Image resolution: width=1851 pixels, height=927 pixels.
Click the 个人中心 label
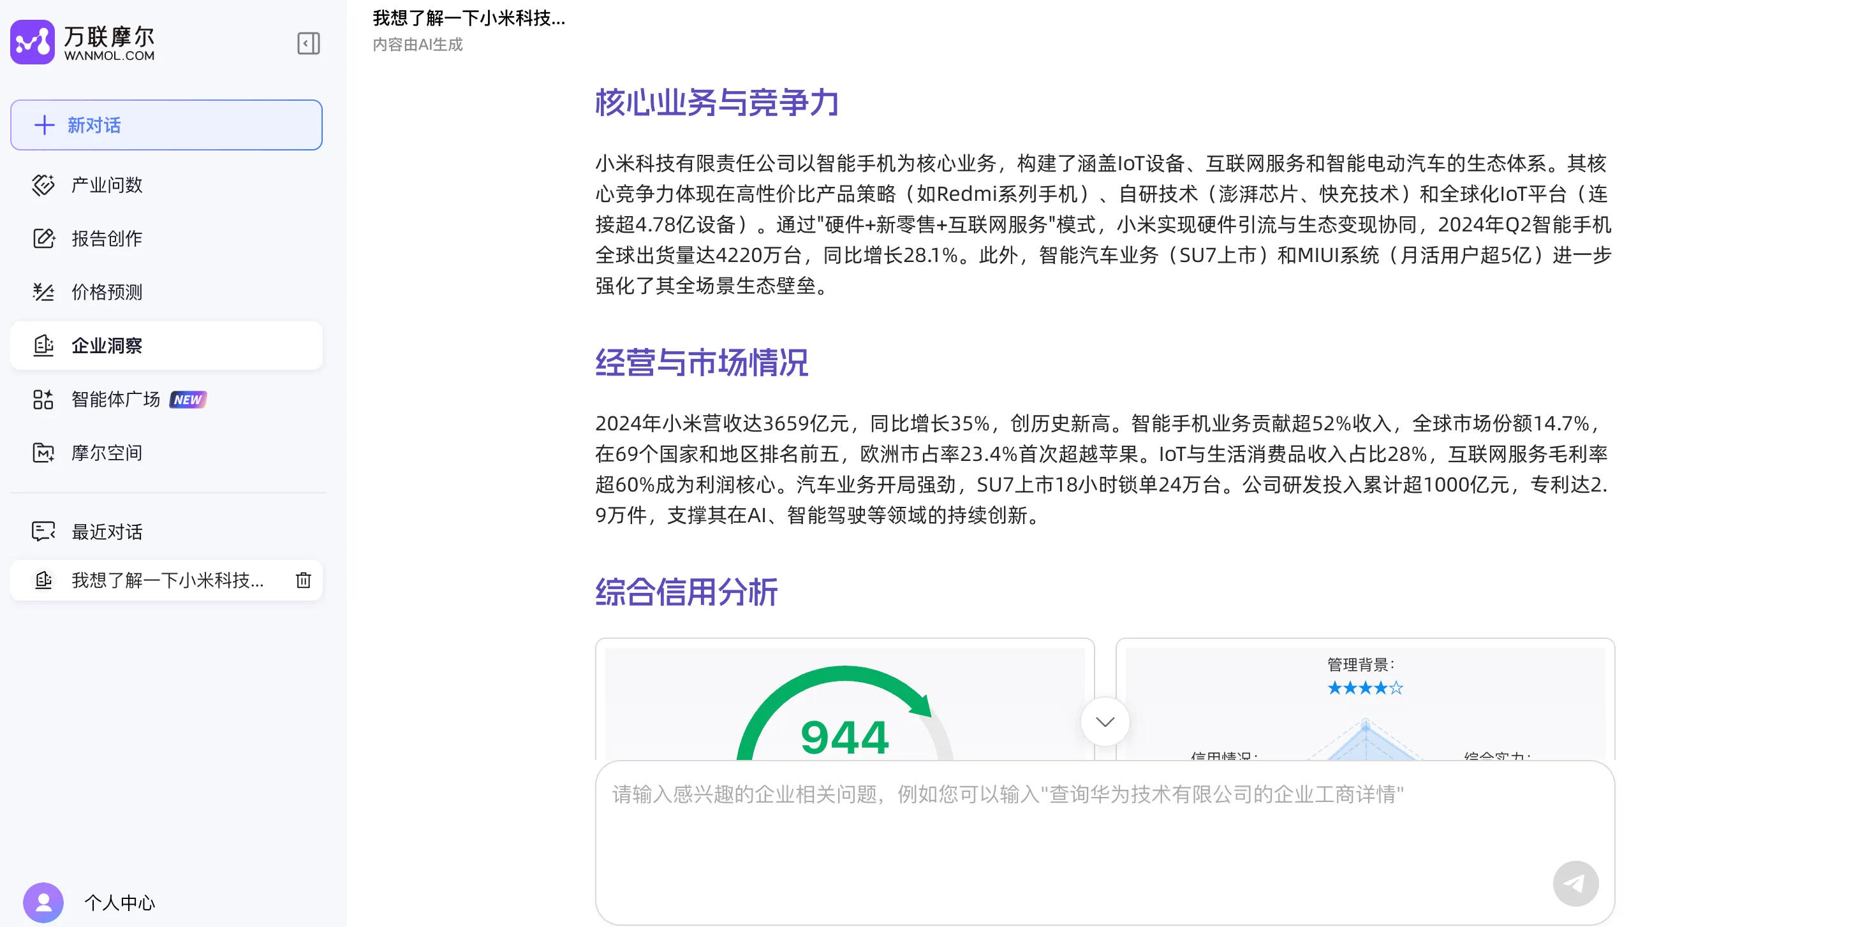pos(120,903)
